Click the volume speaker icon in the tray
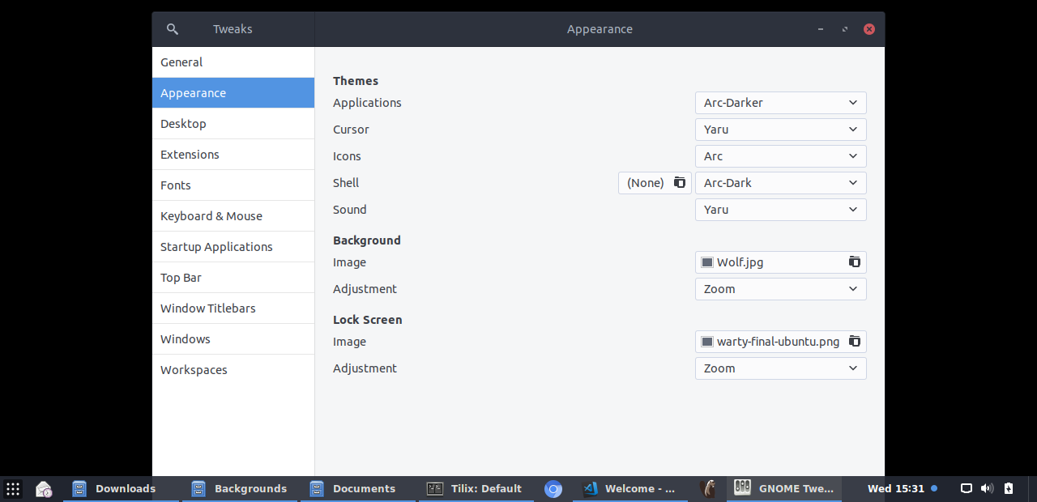Viewport: 1037px width, 502px height. coord(987,488)
